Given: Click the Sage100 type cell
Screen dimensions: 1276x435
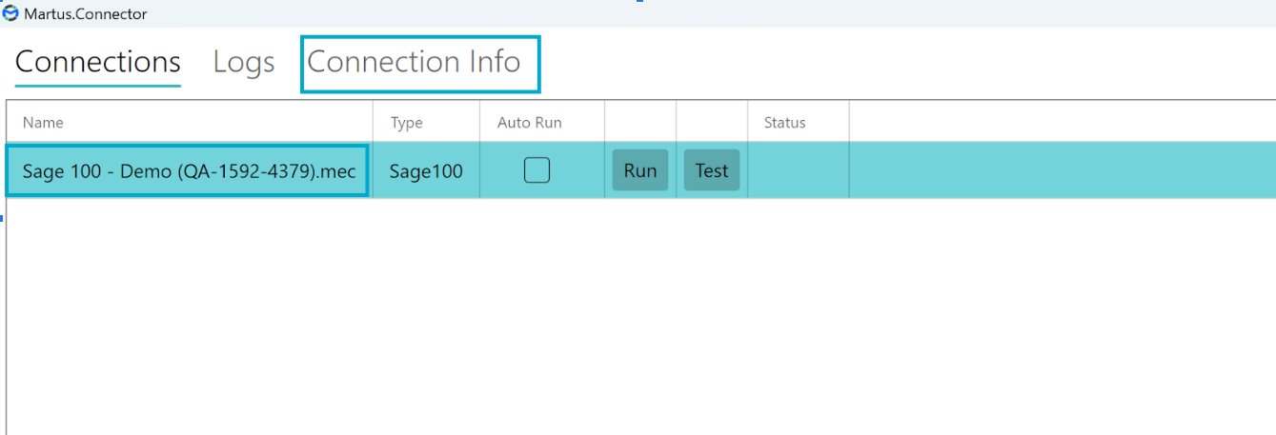Looking at the screenshot, I should click(x=426, y=171).
